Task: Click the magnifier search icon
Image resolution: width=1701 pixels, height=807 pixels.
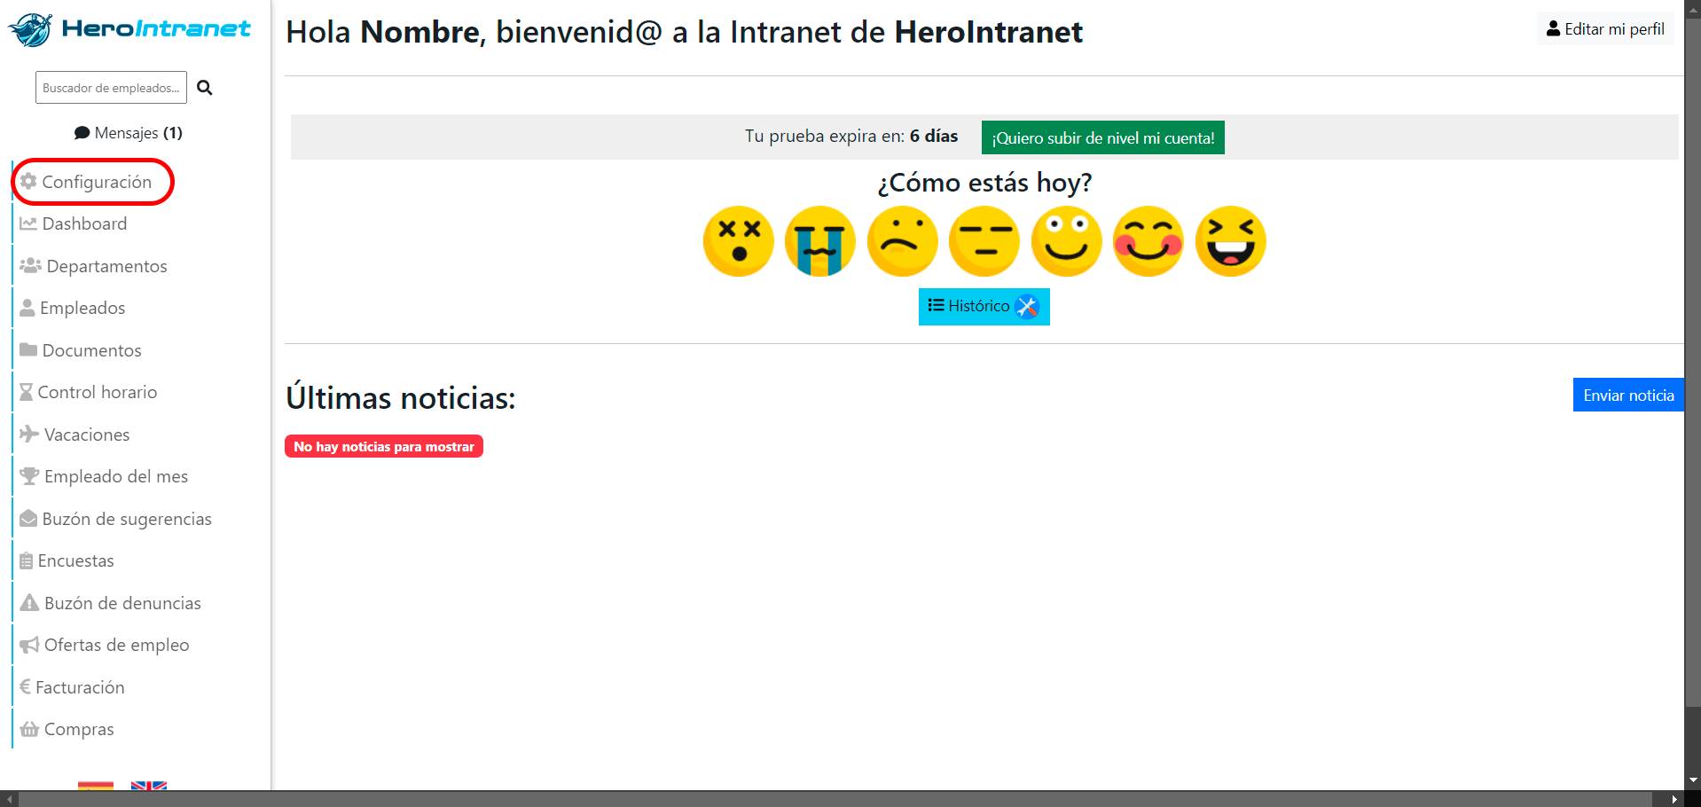Action: (x=205, y=88)
